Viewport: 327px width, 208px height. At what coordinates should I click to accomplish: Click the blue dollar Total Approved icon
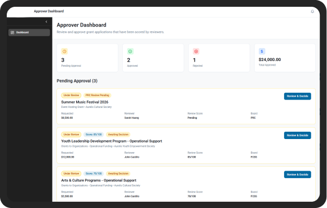[262, 51]
